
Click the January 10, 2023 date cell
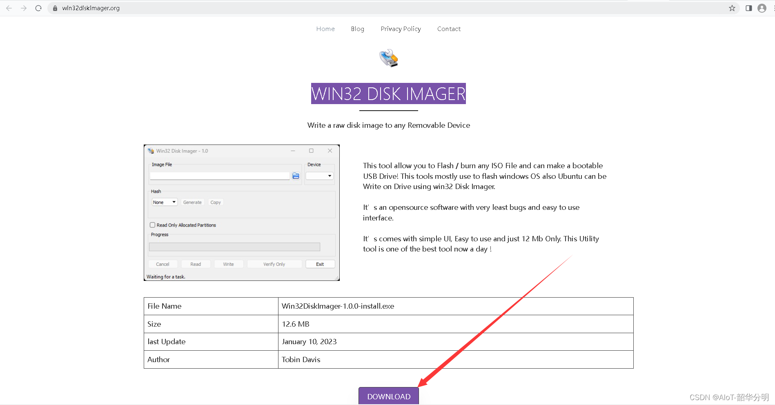click(456, 342)
